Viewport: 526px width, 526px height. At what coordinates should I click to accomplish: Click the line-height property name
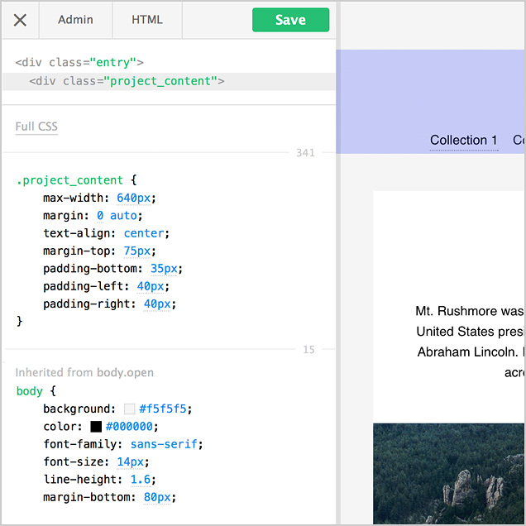80,480
